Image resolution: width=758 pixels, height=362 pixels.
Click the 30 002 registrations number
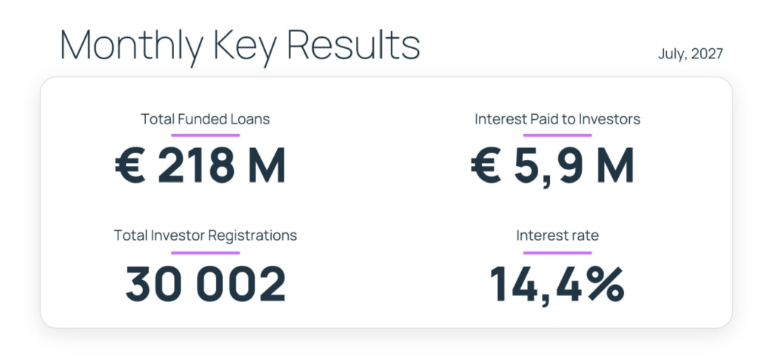tap(206, 284)
